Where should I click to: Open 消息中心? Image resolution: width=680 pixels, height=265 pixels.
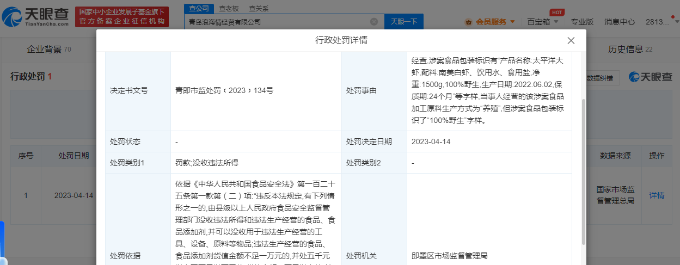click(x=620, y=22)
